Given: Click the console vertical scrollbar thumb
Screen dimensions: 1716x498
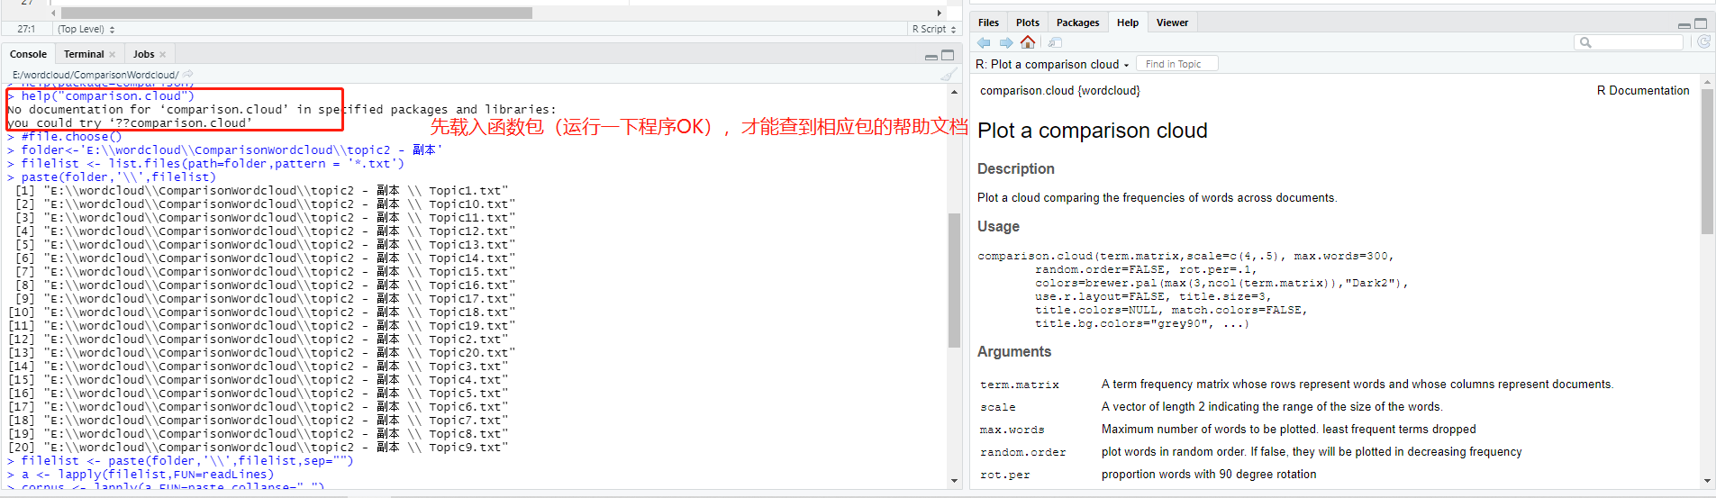Looking at the screenshot, I should (x=955, y=280).
